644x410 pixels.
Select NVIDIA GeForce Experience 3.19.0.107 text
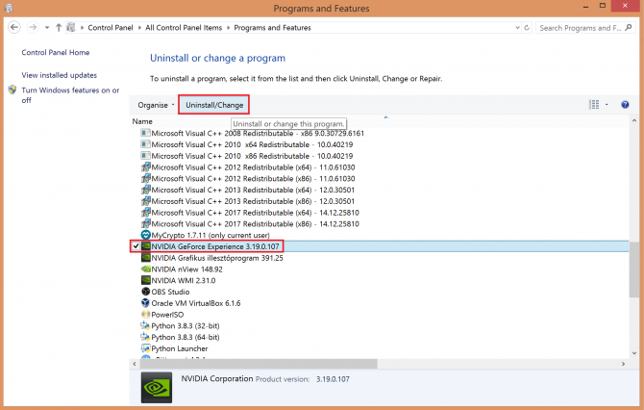(x=215, y=246)
